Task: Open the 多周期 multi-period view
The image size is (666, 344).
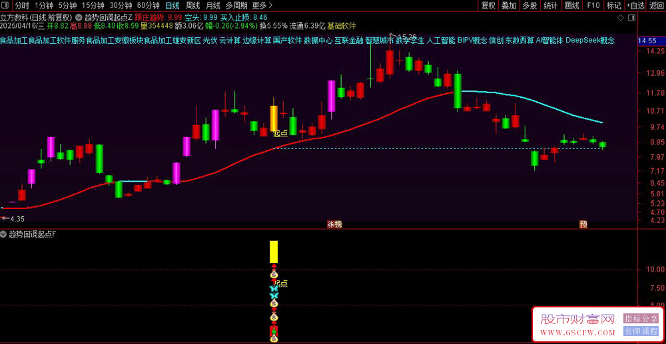Action: (x=235, y=5)
